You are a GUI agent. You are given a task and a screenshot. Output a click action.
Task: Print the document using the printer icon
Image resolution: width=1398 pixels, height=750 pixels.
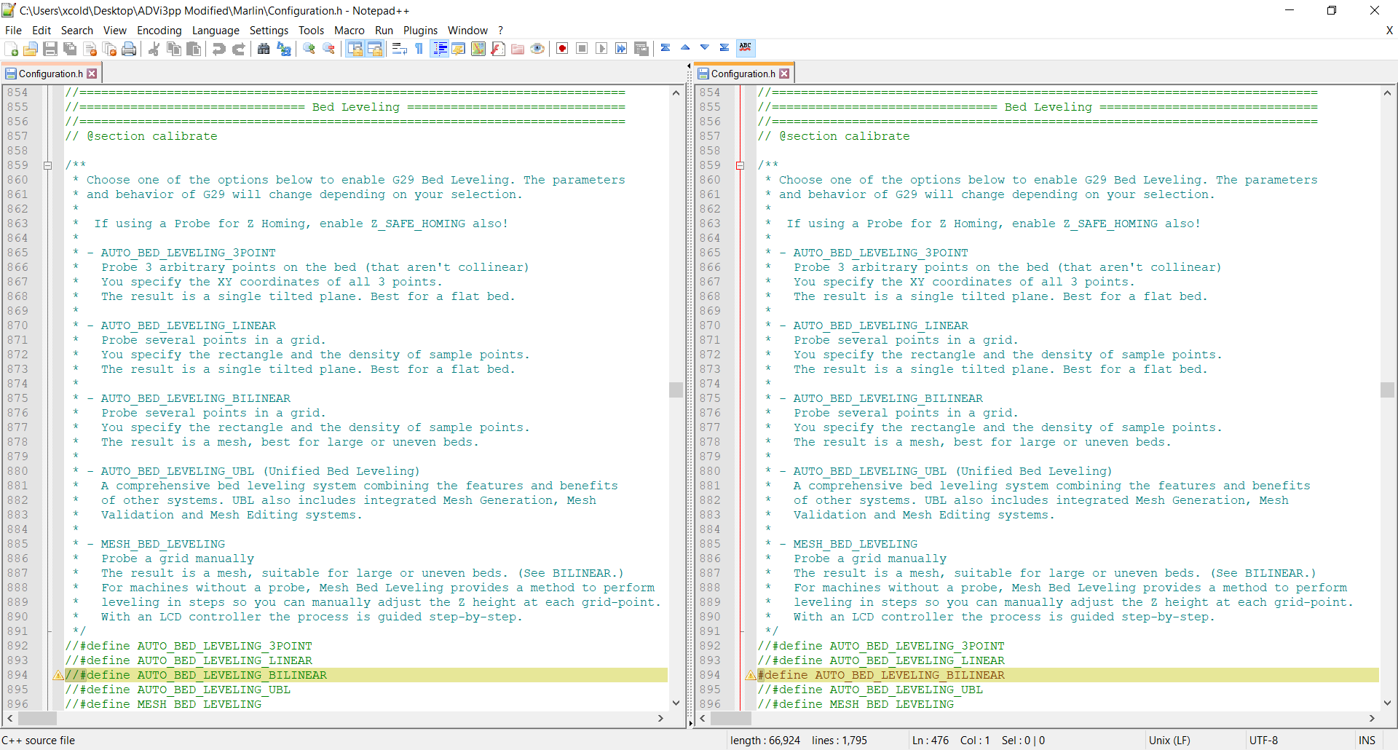coord(129,49)
